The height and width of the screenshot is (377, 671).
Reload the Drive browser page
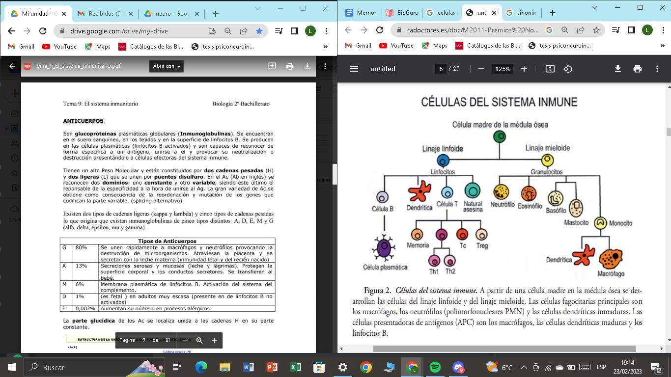pos(43,30)
